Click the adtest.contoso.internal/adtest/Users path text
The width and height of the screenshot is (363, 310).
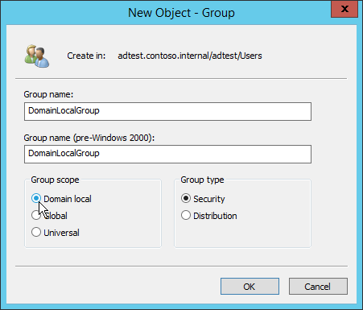pyautogui.click(x=190, y=56)
